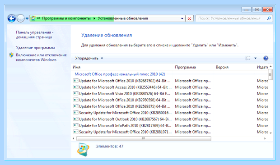Click the icon of Visio update KB2880526
Image resolution: width=280 pixels, height=165 pixels.
click(76, 93)
